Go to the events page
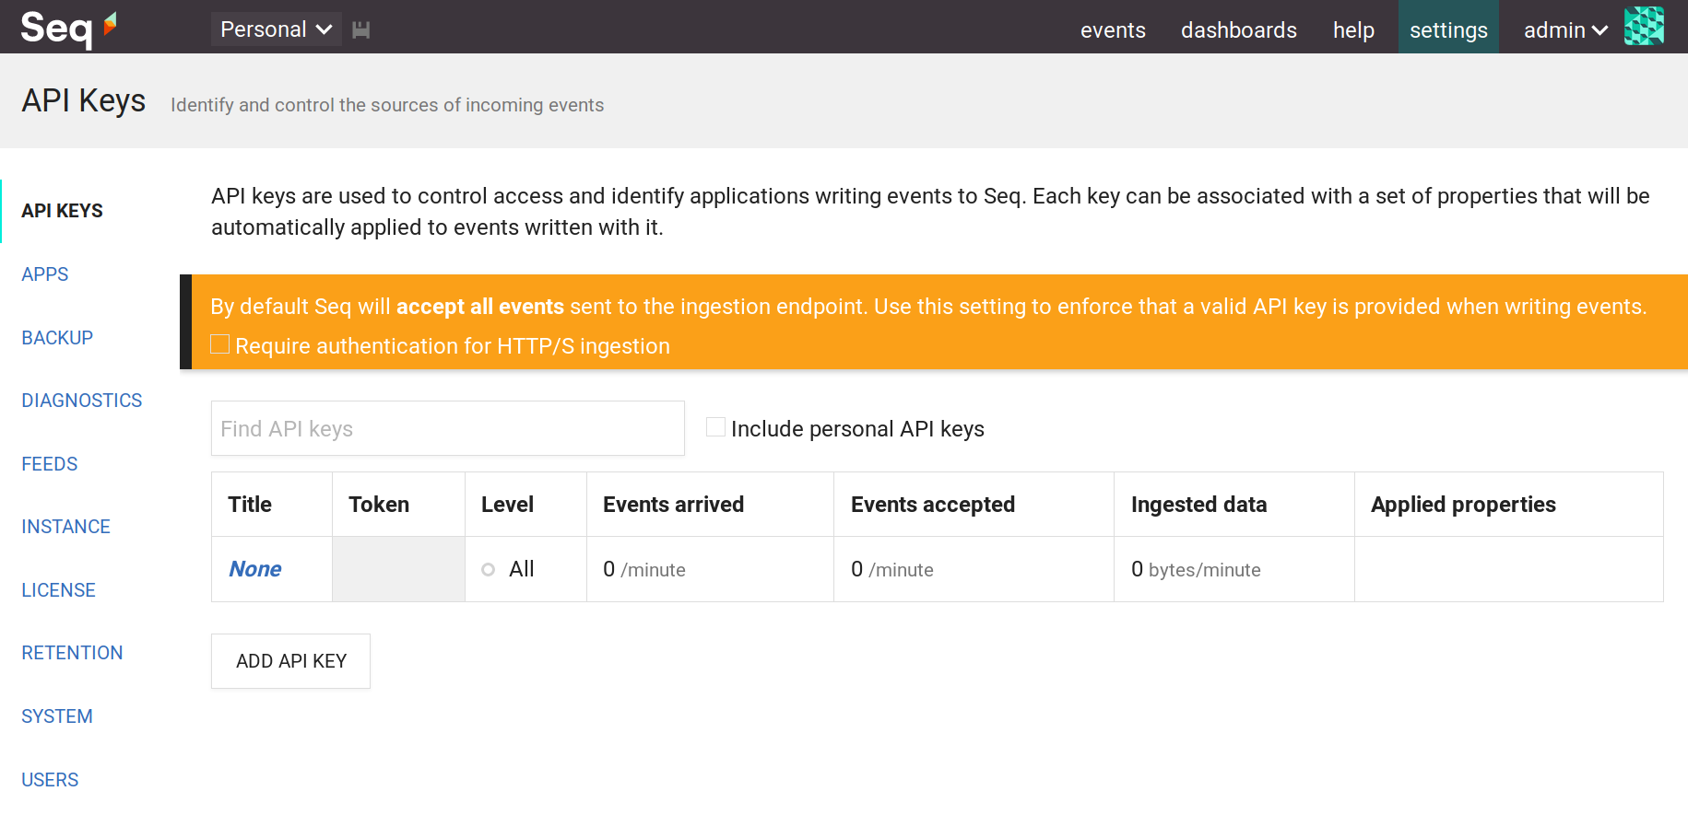Image resolution: width=1688 pixels, height=826 pixels. tap(1113, 30)
